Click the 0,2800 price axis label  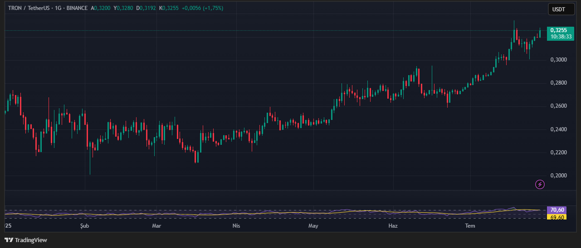click(558, 83)
